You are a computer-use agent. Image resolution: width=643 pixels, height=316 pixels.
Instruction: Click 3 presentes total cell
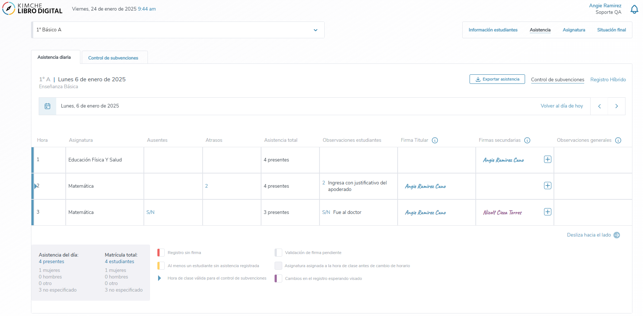276,212
